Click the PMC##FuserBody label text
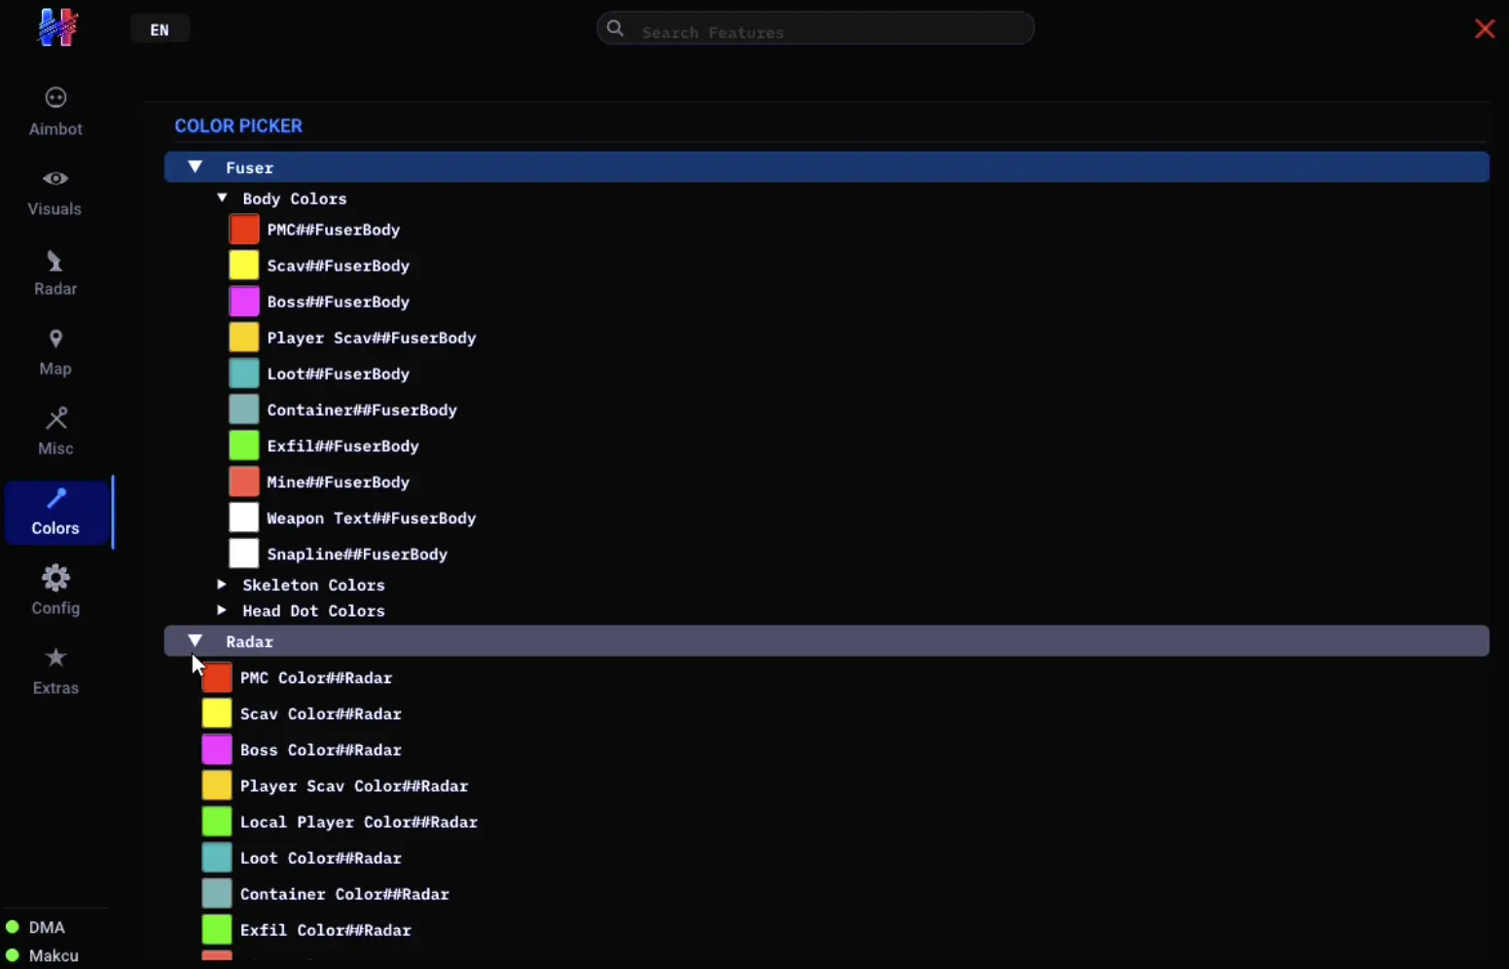Image resolution: width=1509 pixels, height=969 pixels. 334,230
